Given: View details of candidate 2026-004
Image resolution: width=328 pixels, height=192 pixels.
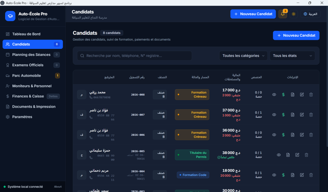Looking at the screenshot, I should point(274,175).
